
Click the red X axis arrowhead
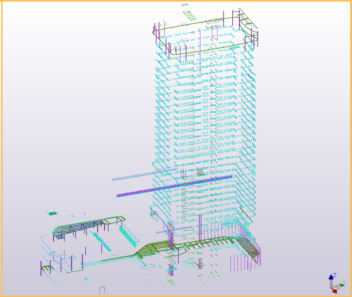point(335,291)
